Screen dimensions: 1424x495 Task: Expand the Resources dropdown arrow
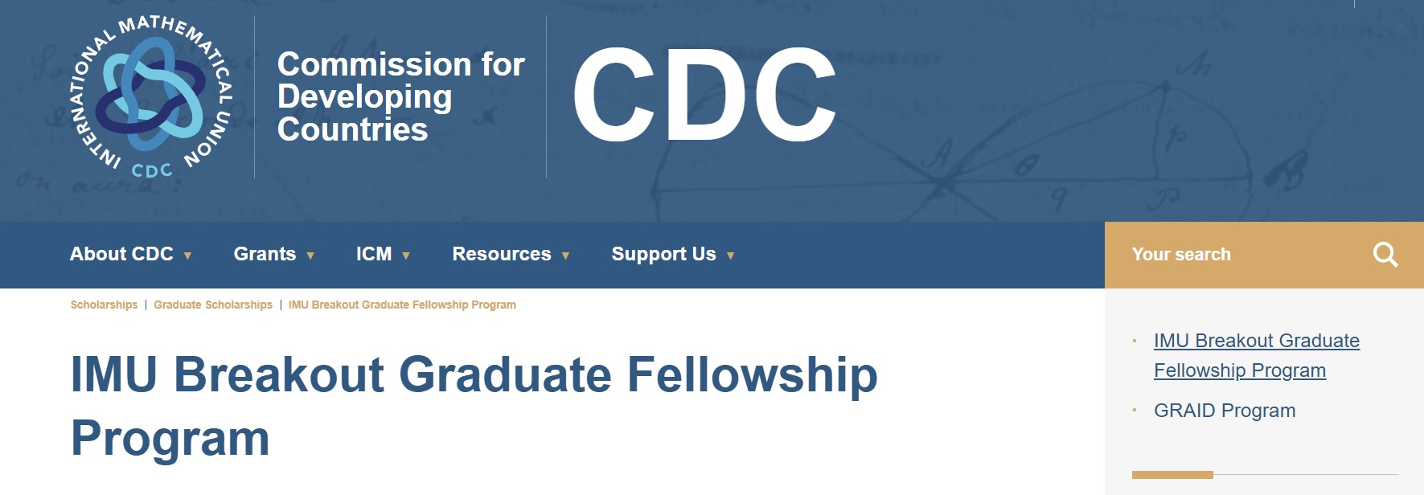(565, 256)
